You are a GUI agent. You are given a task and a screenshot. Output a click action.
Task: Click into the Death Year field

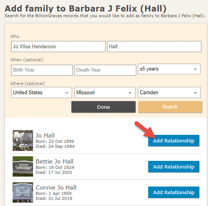click(105, 70)
